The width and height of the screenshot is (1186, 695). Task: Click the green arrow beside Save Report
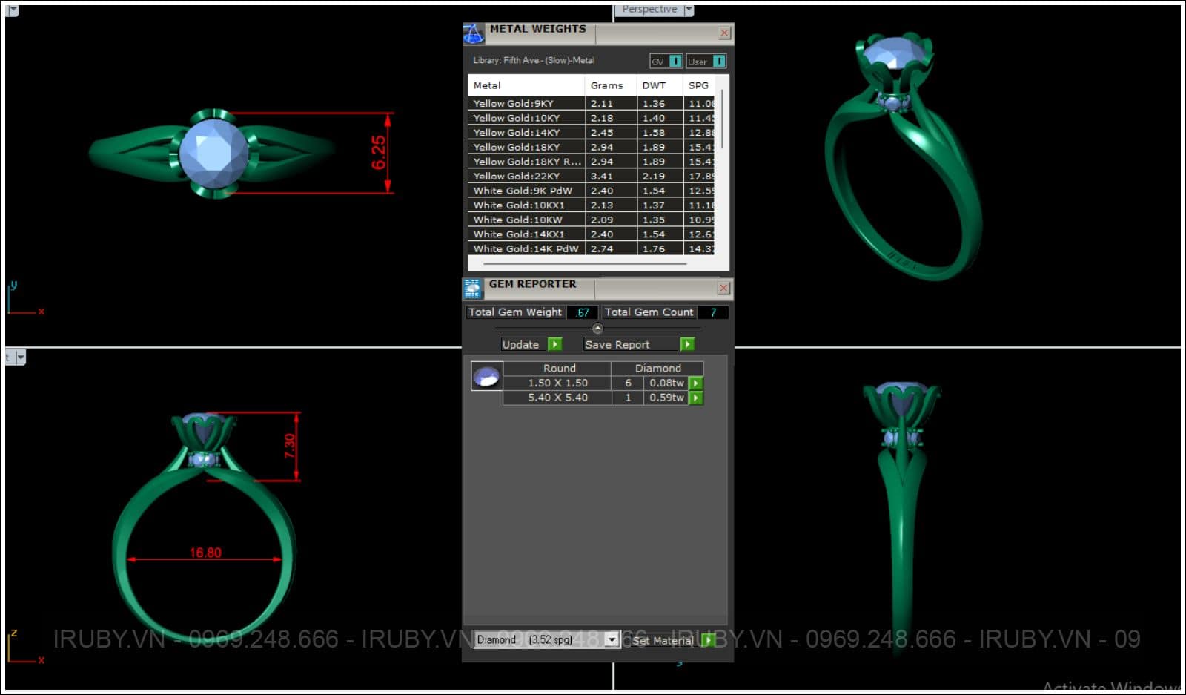[687, 344]
